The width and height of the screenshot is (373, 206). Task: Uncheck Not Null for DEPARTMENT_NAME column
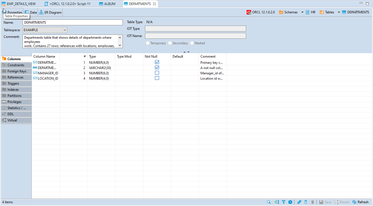pyautogui.click(x=157, y=67)
